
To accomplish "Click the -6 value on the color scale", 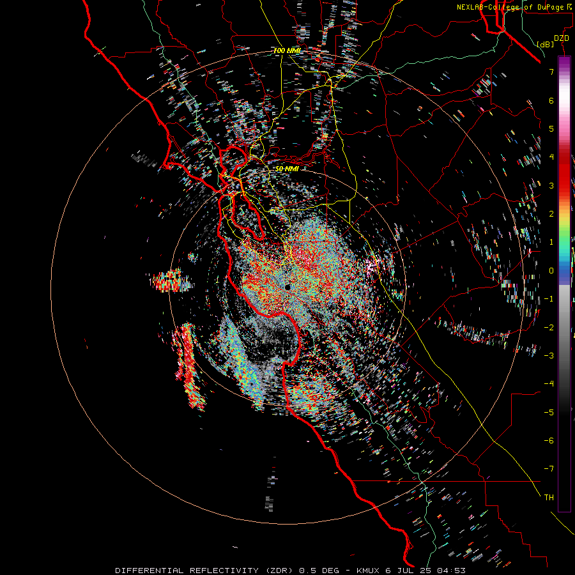I will tap(549, 441).
